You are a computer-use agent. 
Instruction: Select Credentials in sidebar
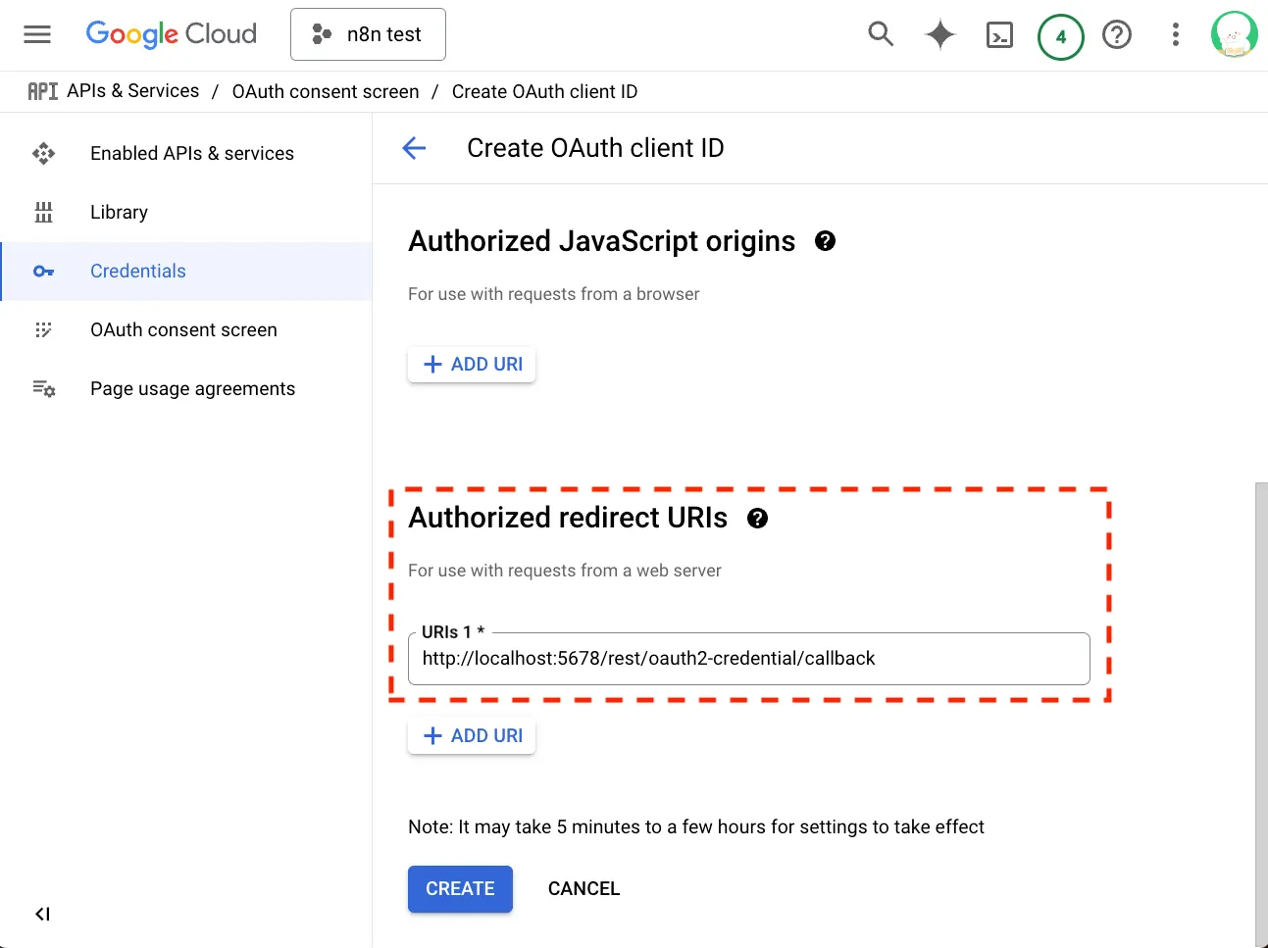tap(186, 271)
